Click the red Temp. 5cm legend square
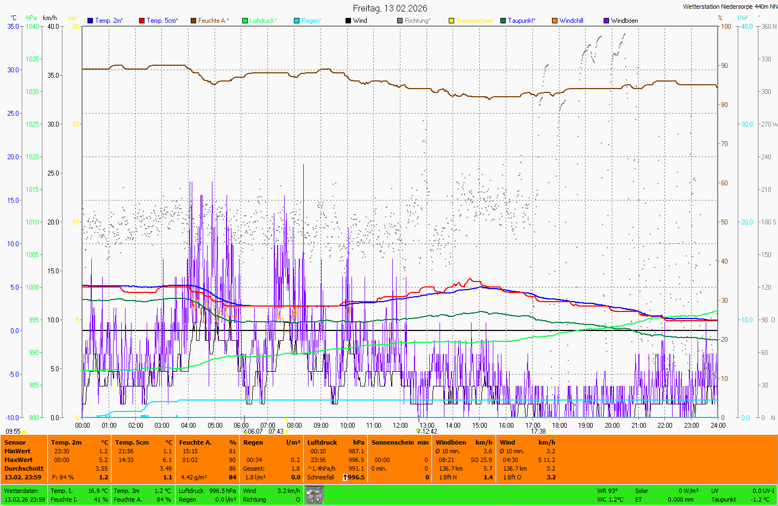 pyautogui.click(x=142, y=21)
